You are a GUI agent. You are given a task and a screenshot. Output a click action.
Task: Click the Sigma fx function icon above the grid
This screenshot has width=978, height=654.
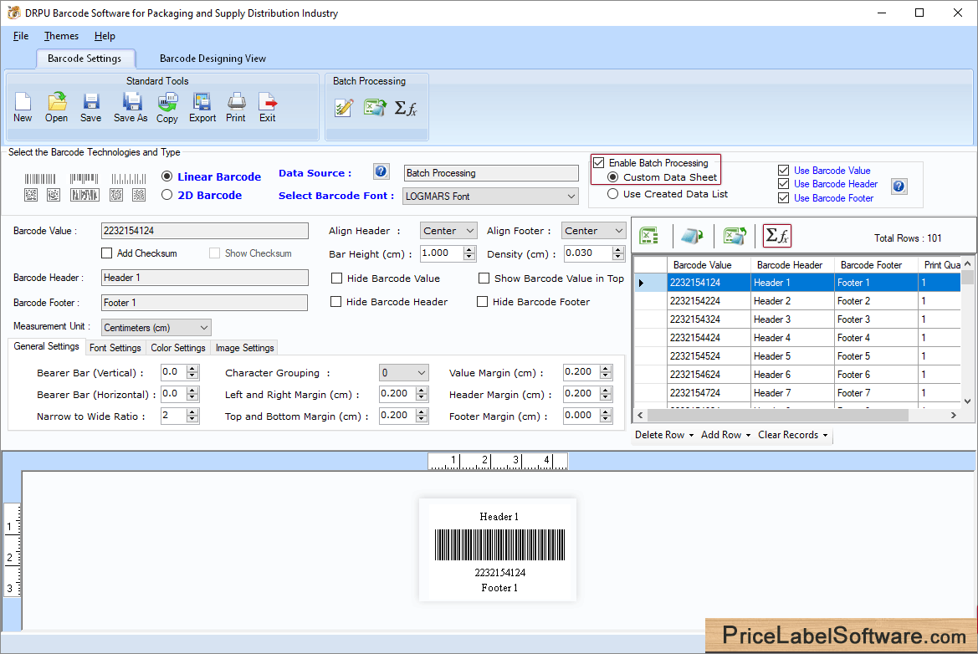pyautogui.click(x=776, y=236)
